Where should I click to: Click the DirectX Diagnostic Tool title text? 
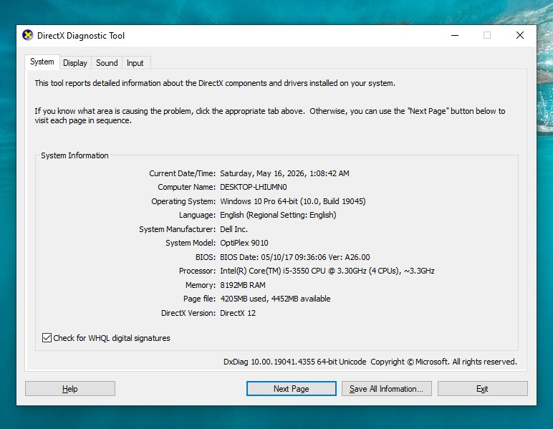[x=81, y=36]
